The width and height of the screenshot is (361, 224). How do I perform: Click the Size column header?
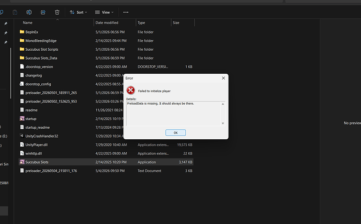pyautogui.click(x=176, y=23)
